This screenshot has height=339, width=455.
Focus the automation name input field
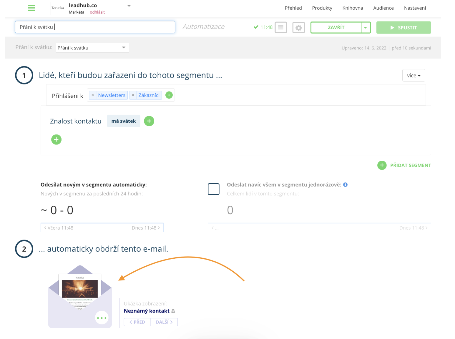pyautogui.click(x=95, y=27)
